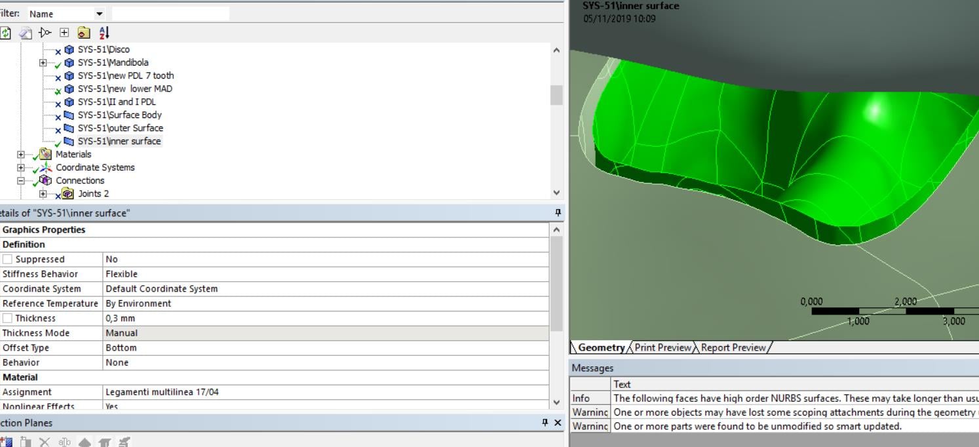The image size is (979, 447).
Task: Select SYS-51\new PDL 7 tooth in tree
Action: (x=126, y=75)
